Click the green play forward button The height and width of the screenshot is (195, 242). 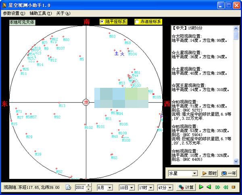pyautogui.click(x=201, y=187)
